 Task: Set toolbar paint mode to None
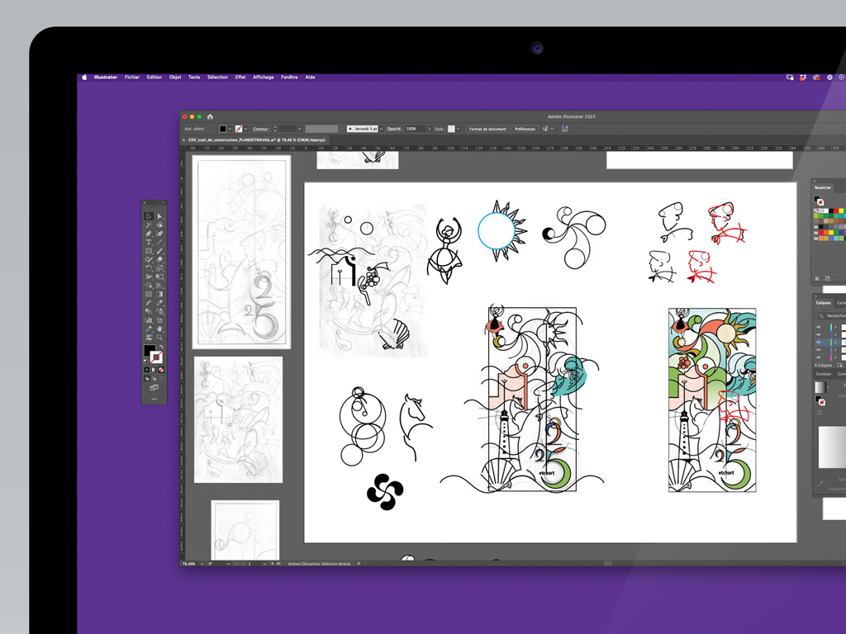click(161, 370)
